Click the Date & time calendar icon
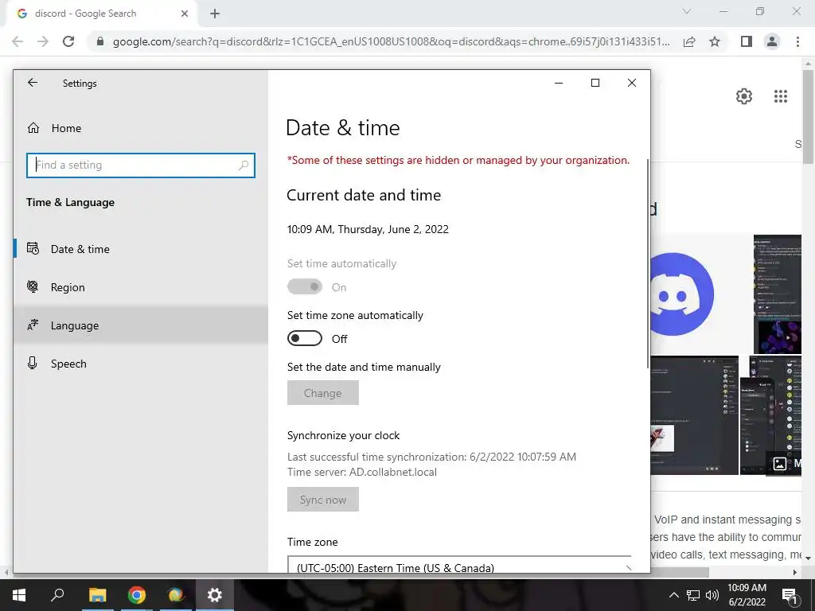The height and width of the screenshot is (611, 815). tap(33, 249)
